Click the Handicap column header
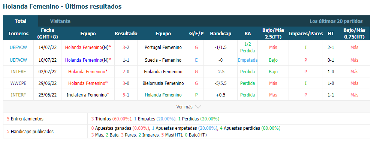 tap(221, 34)
